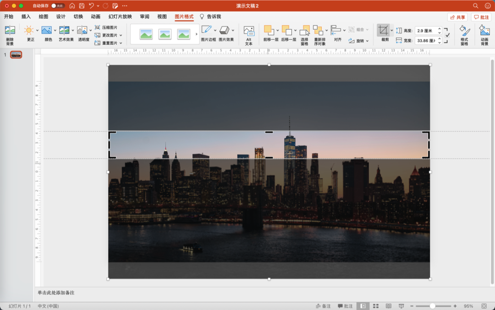Viewport: 495px width, 310px height.
Task: Switch to normal view in status bar
Action: [363, 306]
